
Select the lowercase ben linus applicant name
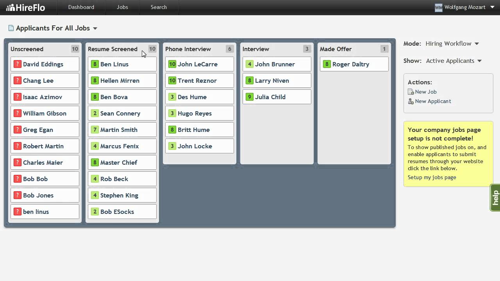click(36, 212)
